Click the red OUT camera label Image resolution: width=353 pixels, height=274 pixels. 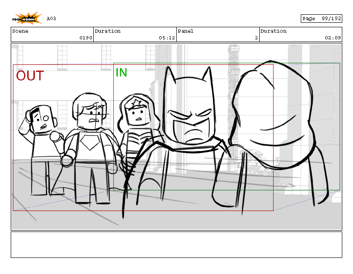click(x=30, y=76)
